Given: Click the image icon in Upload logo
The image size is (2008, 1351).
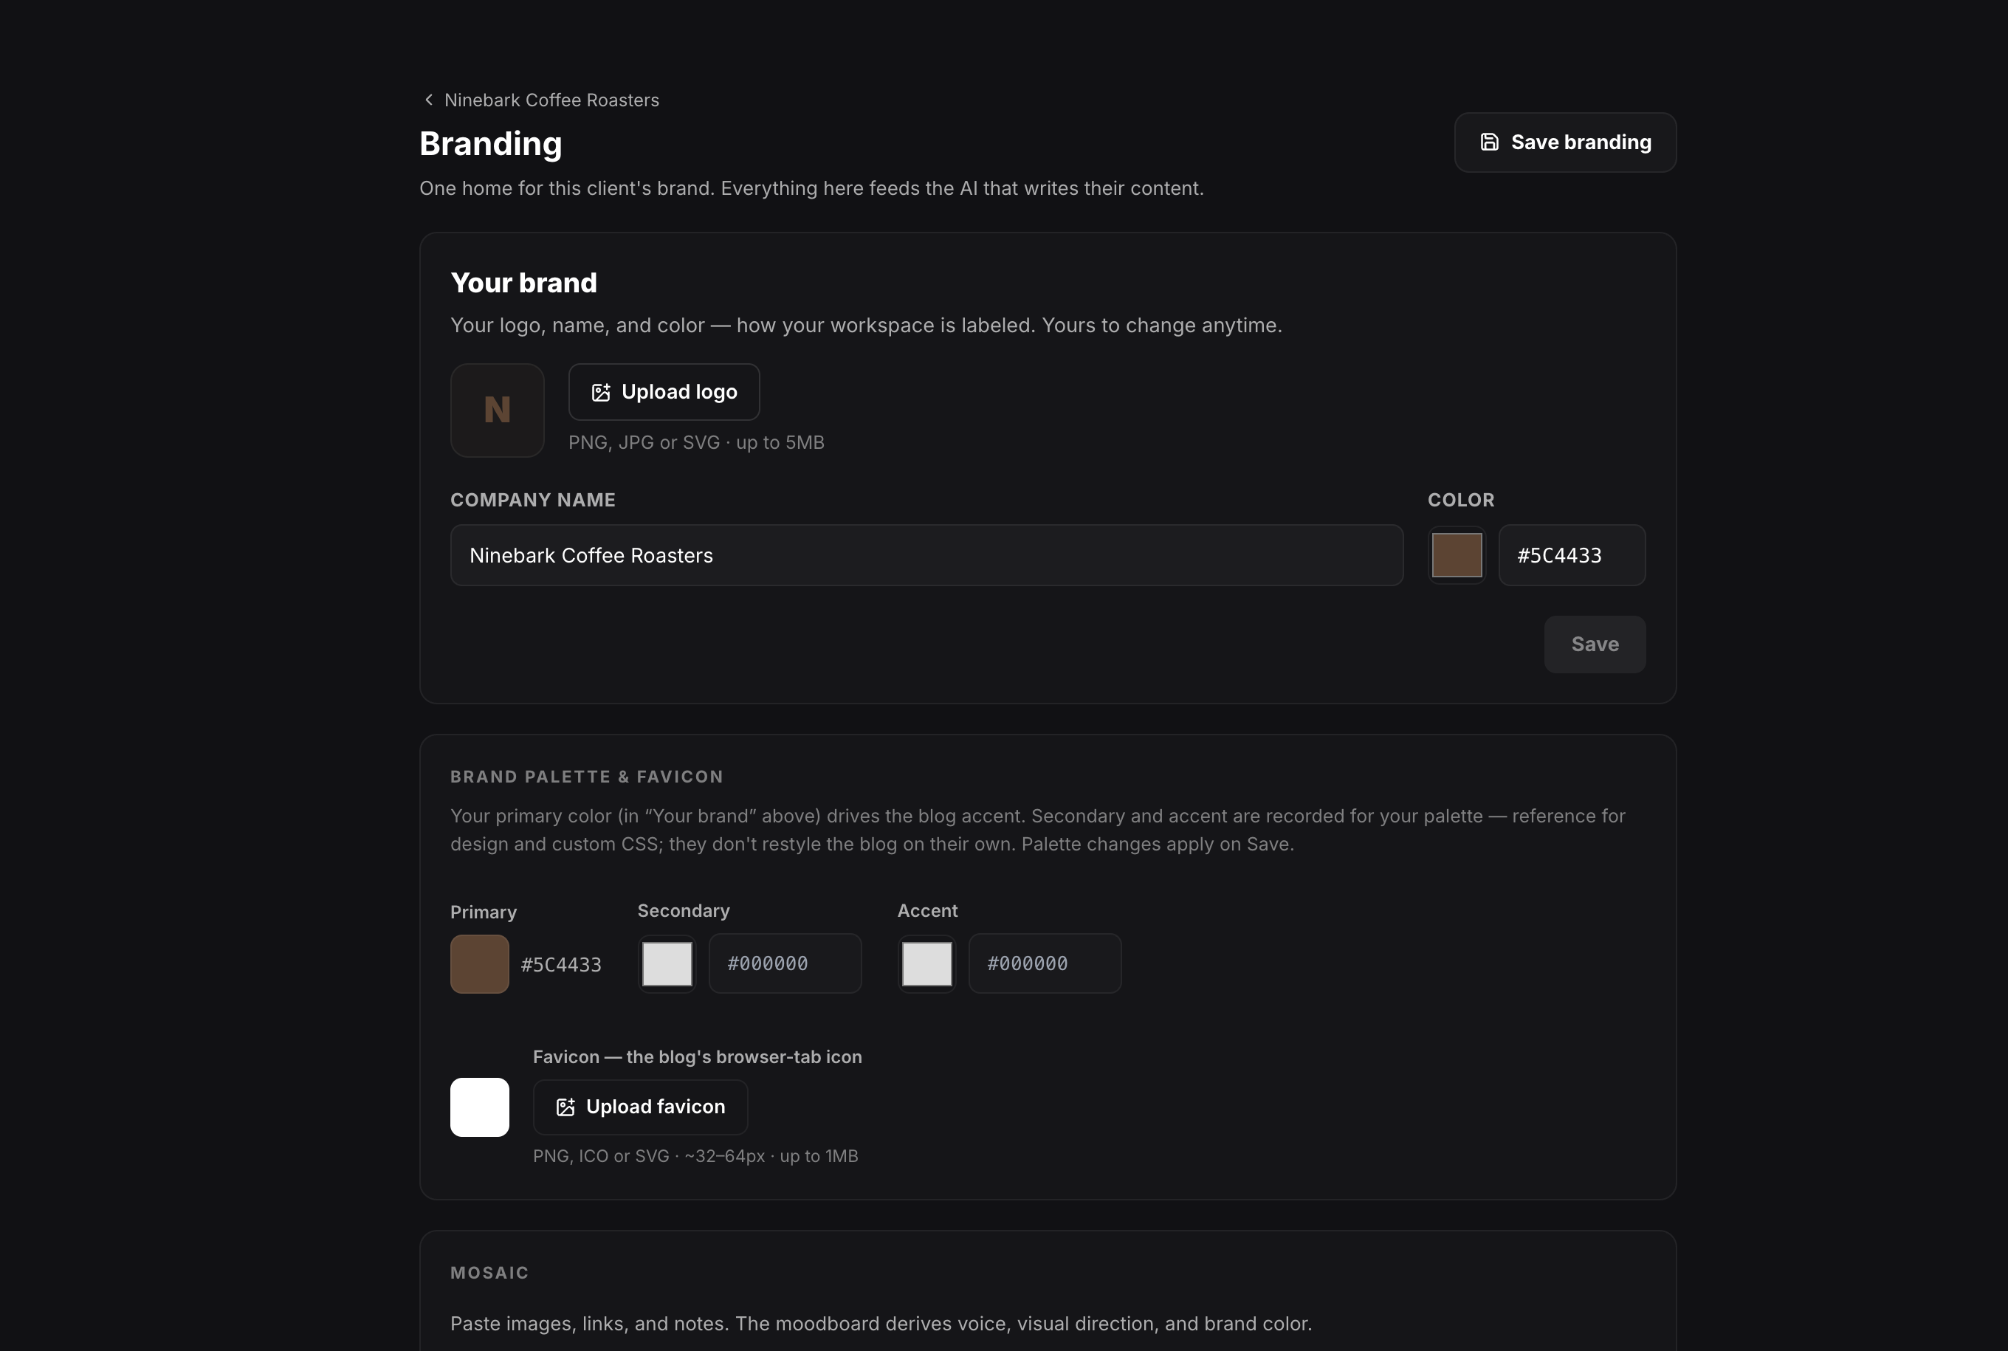Looking at the screenshot, I should coord(600,392).
